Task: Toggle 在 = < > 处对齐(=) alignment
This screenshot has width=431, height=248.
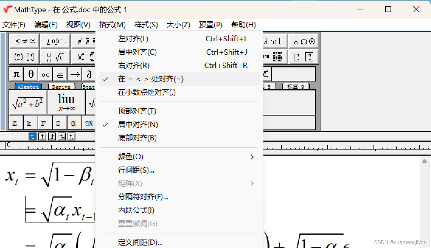Action: pyautogui.click(x=179, y=79)
